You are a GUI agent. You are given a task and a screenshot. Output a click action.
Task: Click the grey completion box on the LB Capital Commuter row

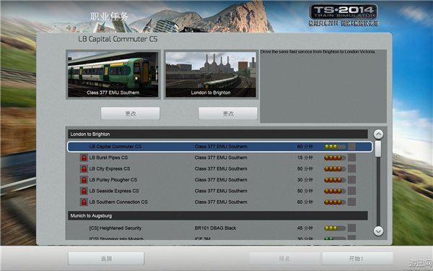[352, 147]
